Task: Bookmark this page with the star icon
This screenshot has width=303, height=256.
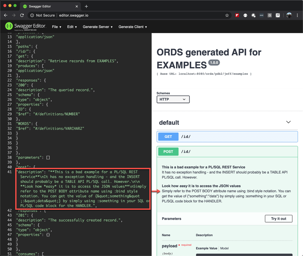Action: coord(227,15)
